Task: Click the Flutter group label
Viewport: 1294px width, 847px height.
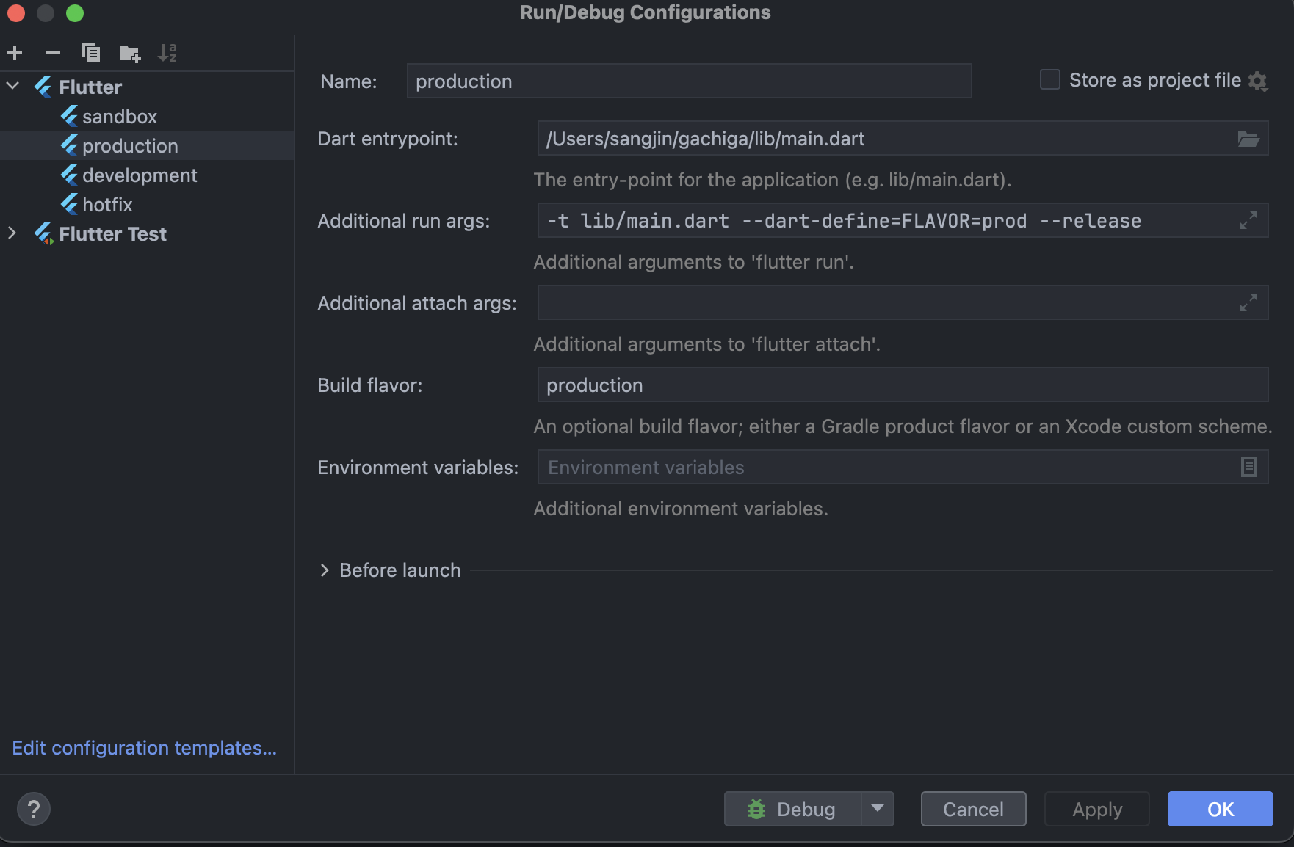Action: click(x=90, y=87)
